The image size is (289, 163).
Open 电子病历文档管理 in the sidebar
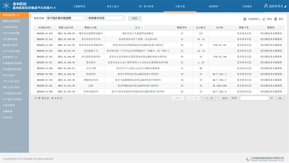12,99
